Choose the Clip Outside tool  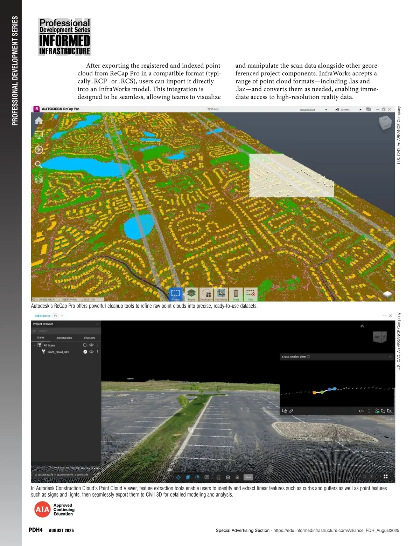tap(221, 294)
